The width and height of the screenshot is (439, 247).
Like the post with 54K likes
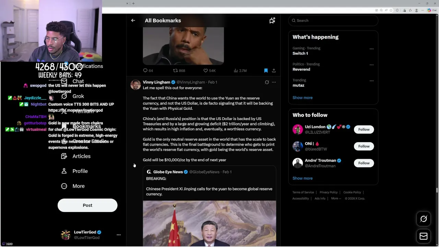[x=210, y=71]
